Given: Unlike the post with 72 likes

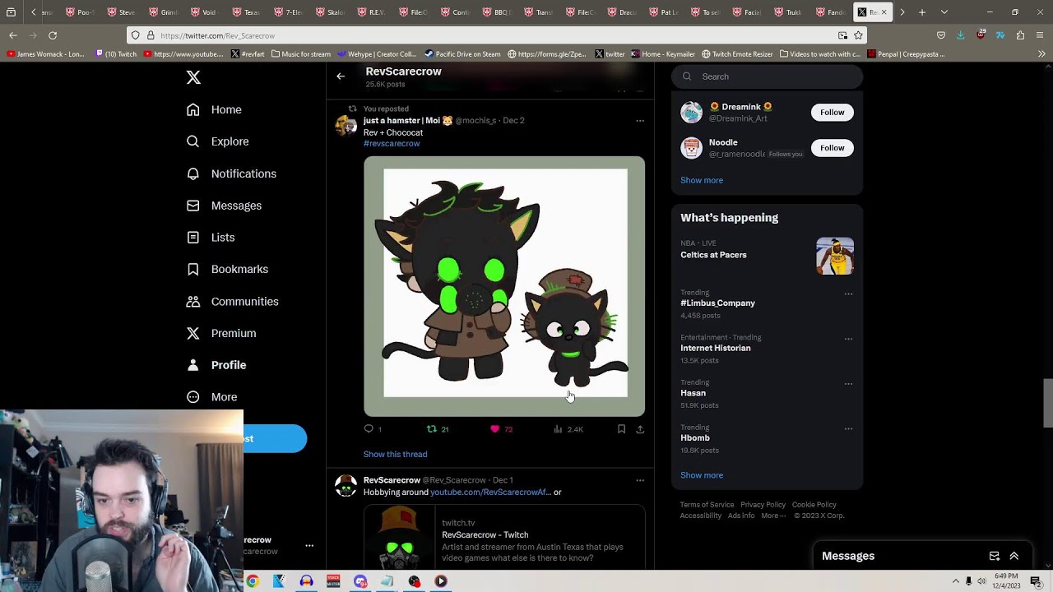Looking at the screenshot, I should [x=495, y=429].
